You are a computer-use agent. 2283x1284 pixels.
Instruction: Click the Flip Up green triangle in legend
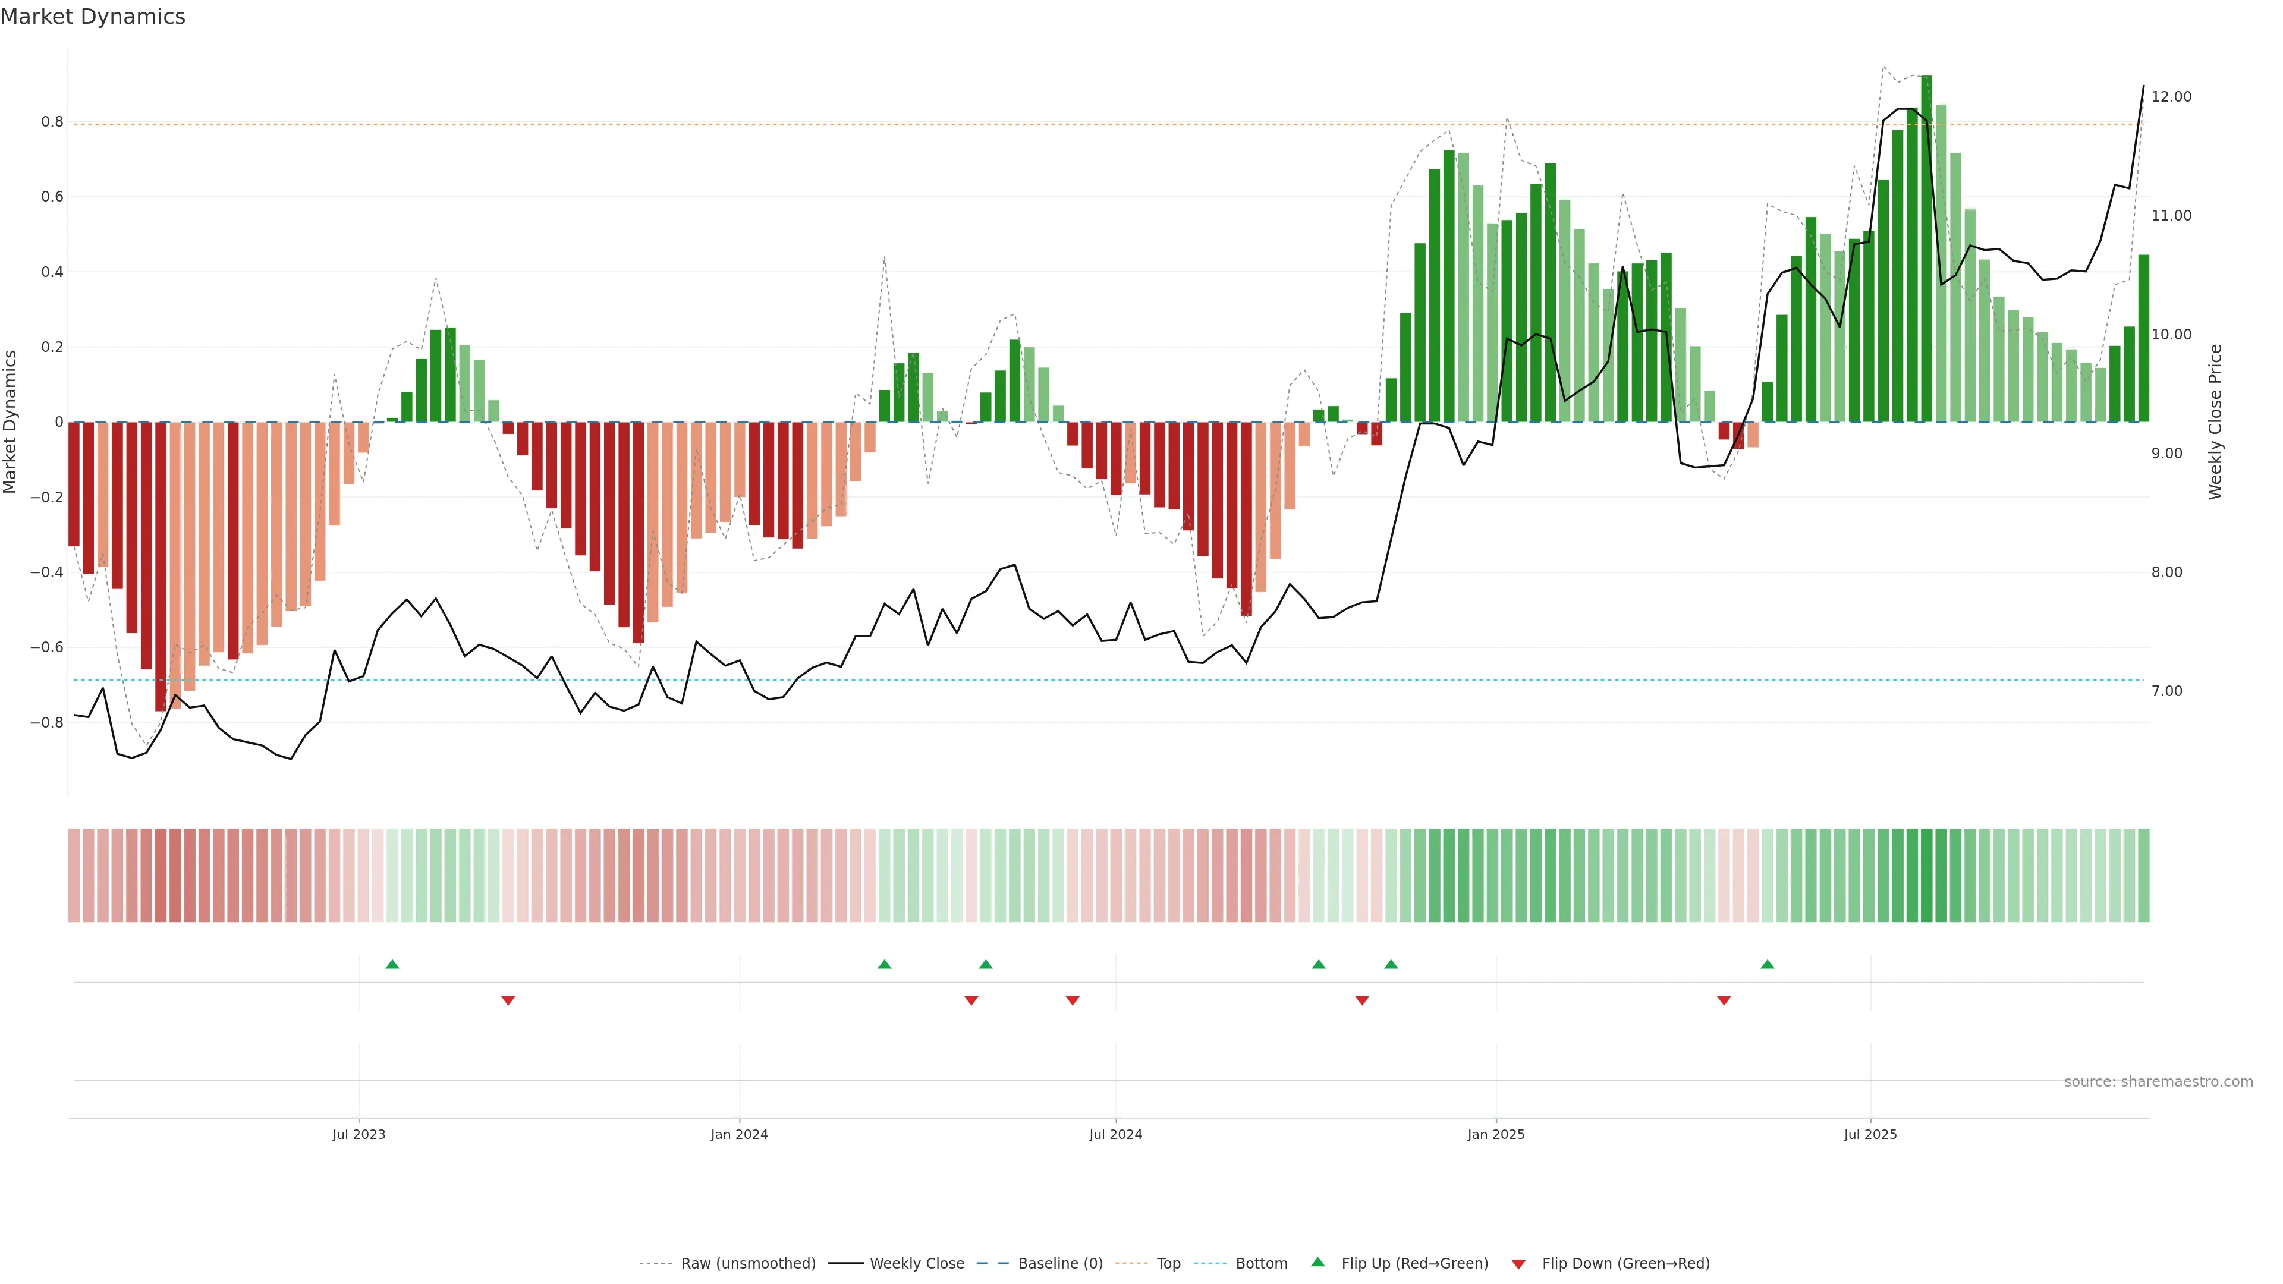(1318, 1262)
